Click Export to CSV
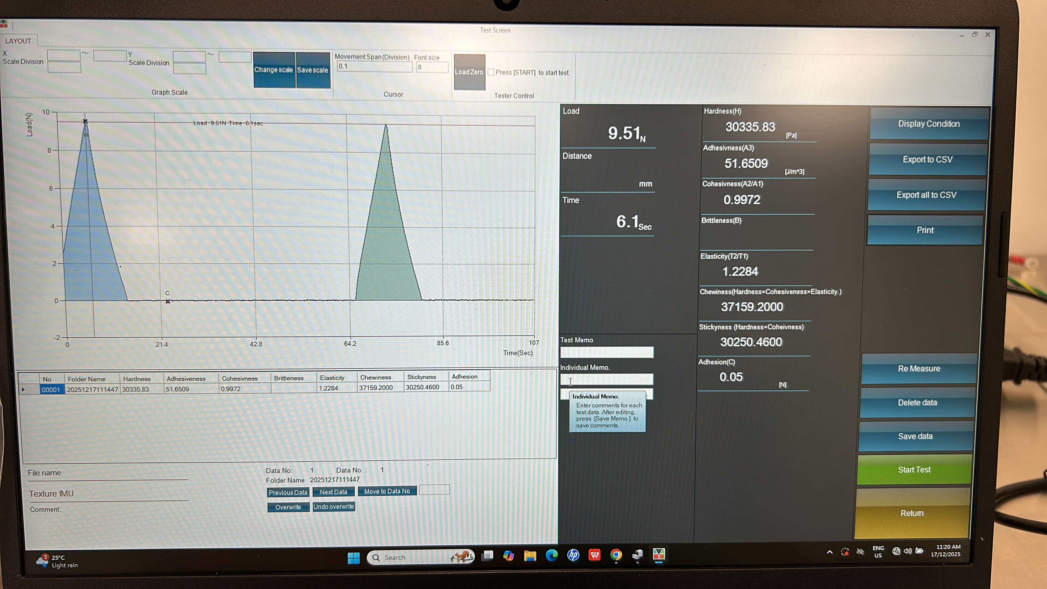Image resolution: width=1047 pixels, height=589 pixels. [928, 159]
